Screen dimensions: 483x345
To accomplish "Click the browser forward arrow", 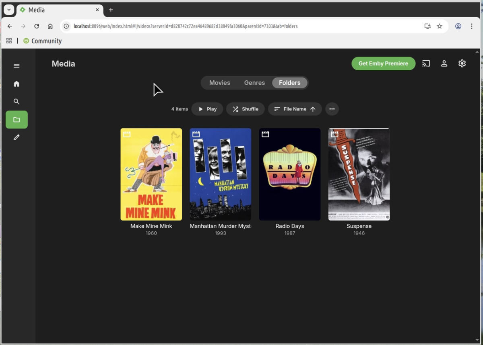I will coord(23,26).
